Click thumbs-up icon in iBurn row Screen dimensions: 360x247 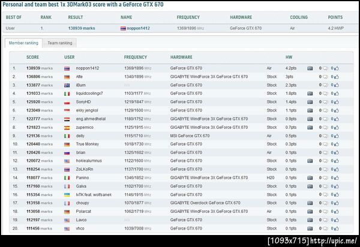point(337,85)
